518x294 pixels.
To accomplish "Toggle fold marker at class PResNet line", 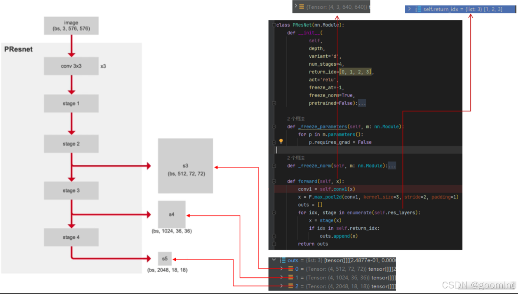I will coord(274,25).
